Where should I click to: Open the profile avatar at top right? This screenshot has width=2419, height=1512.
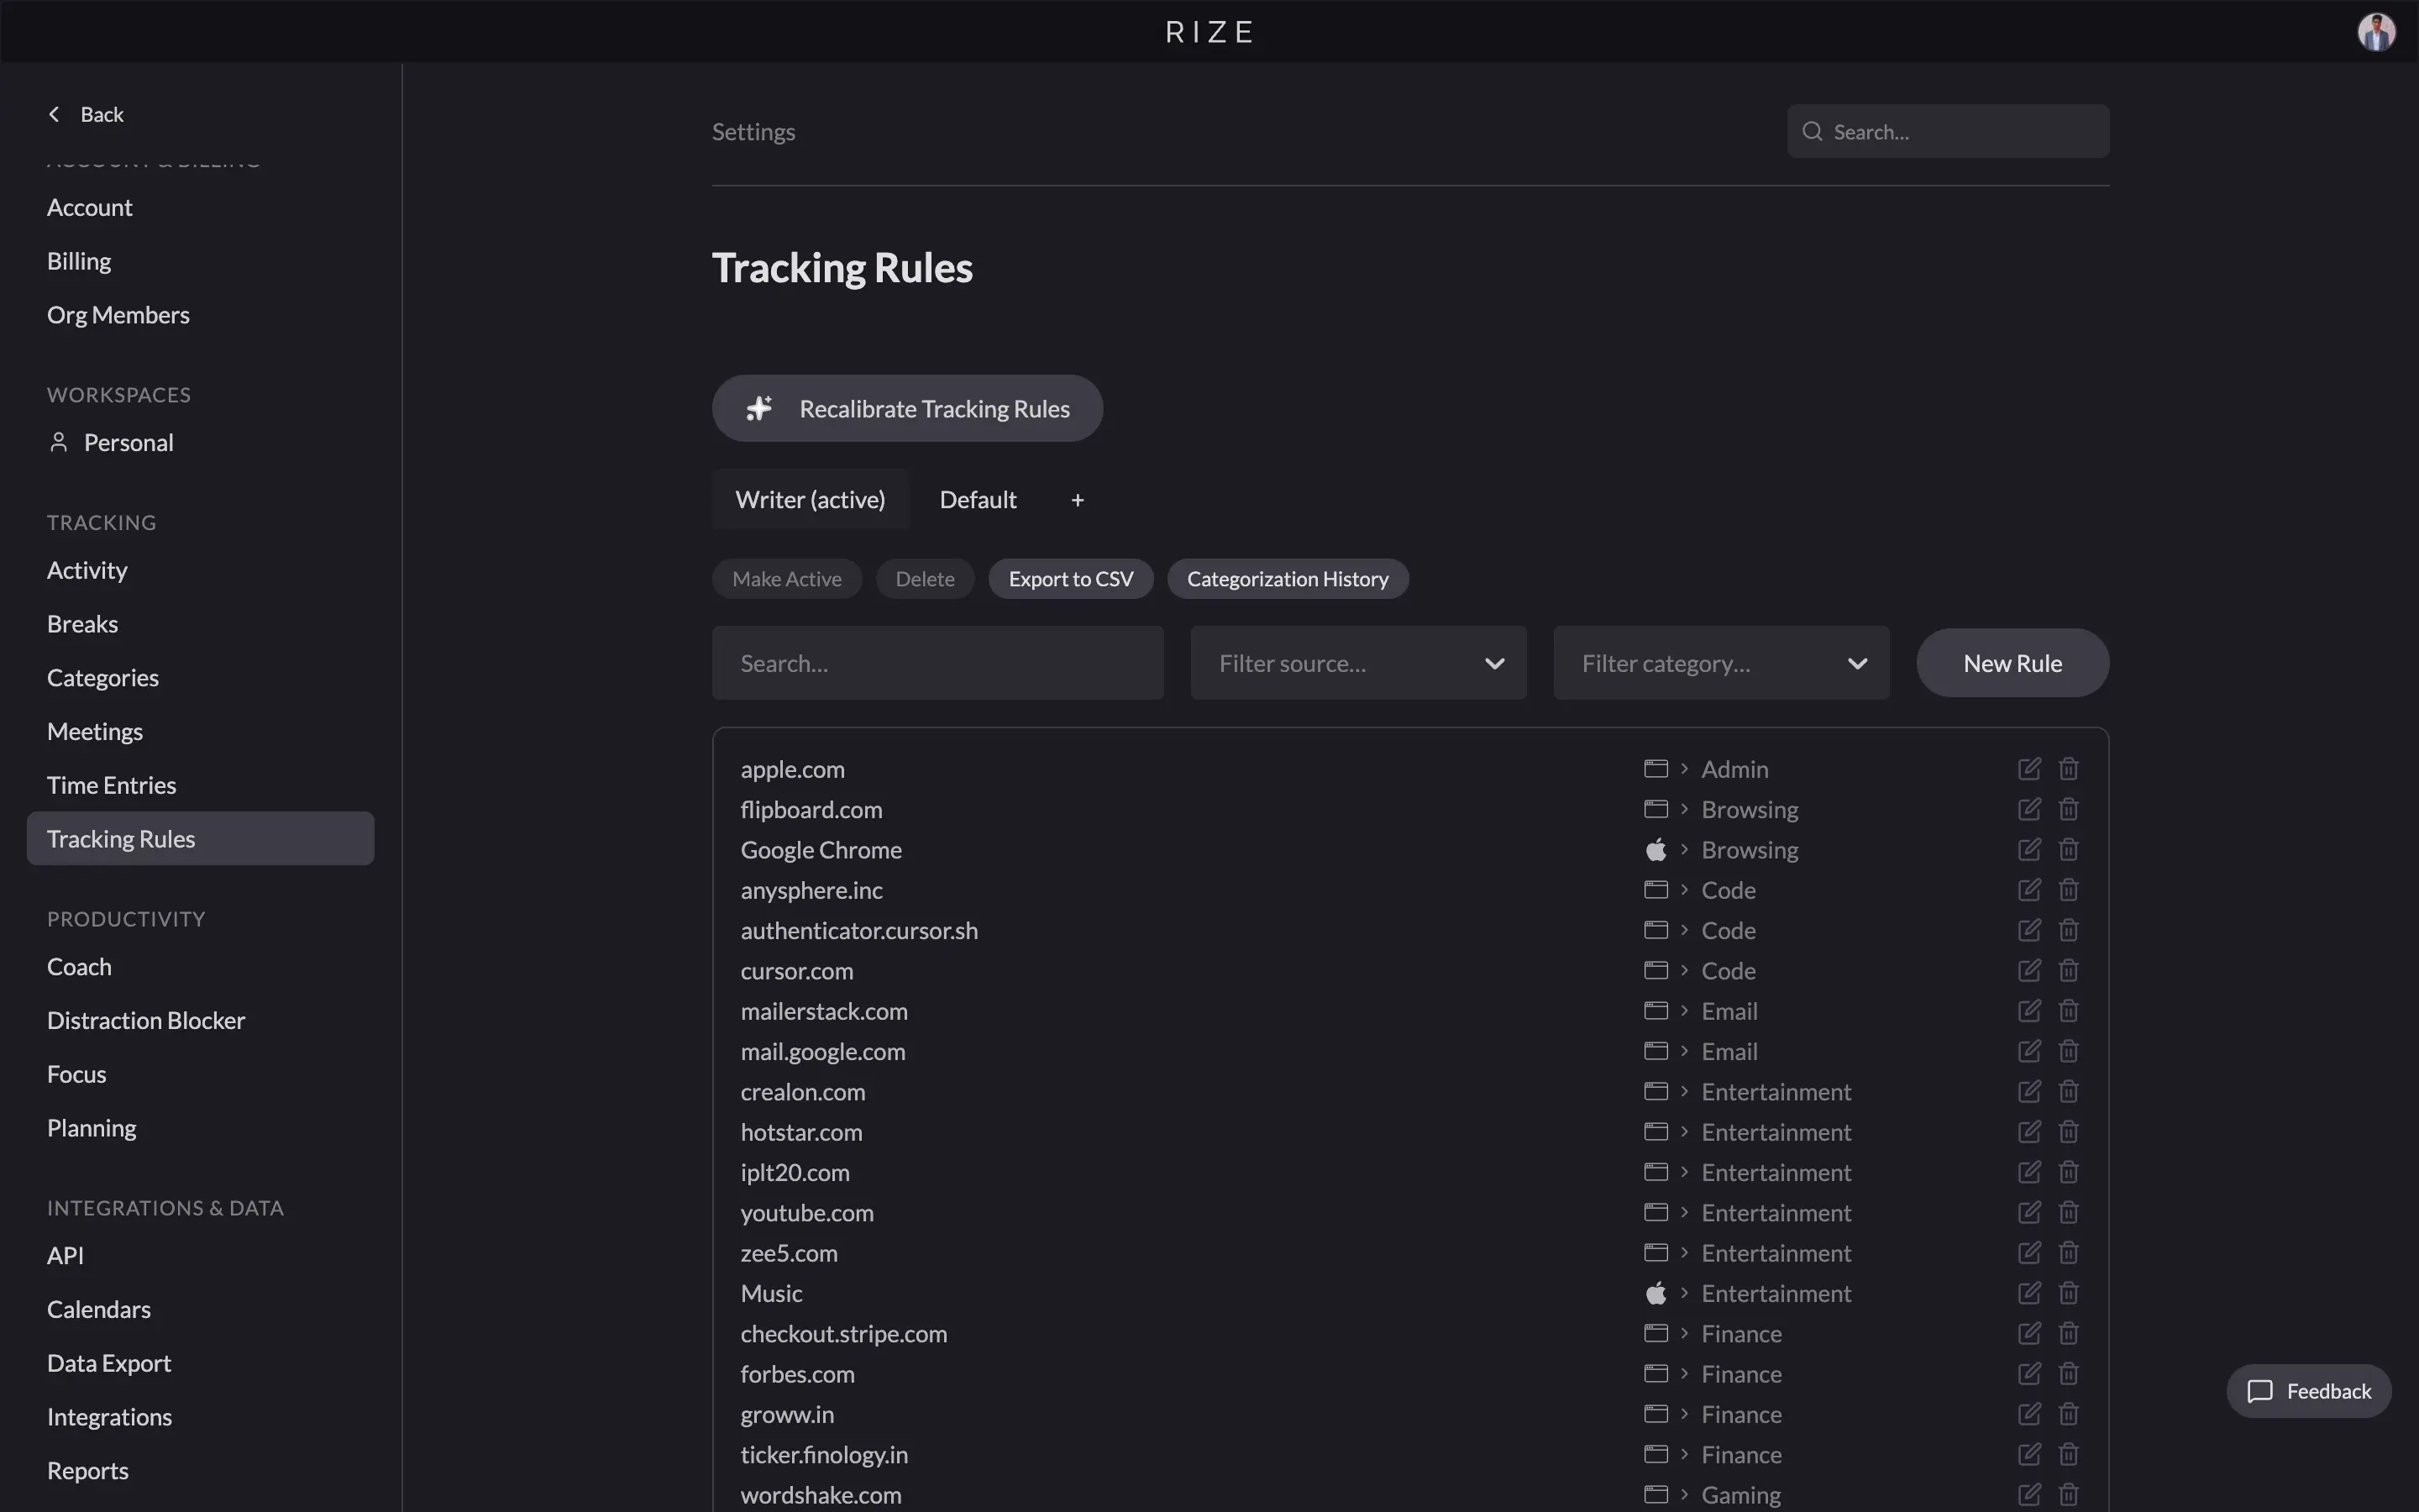(2377, 31)
